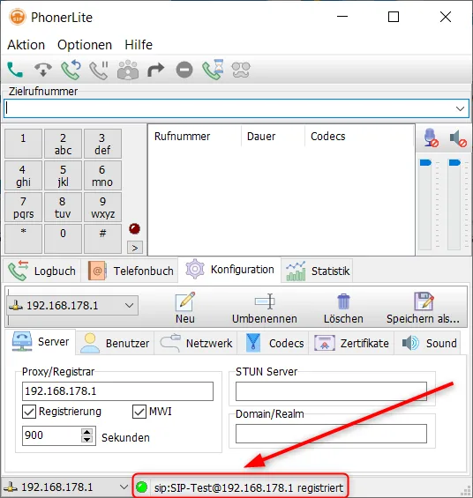Switch to the Telefonbuch tab

coord(130,271)
